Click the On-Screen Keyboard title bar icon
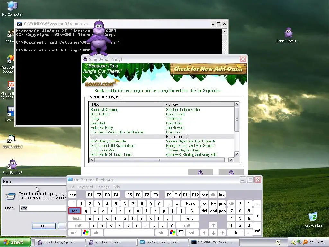The image size is (329, 247). (x=70, y=179)
